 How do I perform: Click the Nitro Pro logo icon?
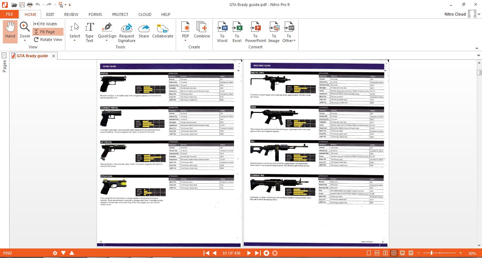[x=5, y=5]
